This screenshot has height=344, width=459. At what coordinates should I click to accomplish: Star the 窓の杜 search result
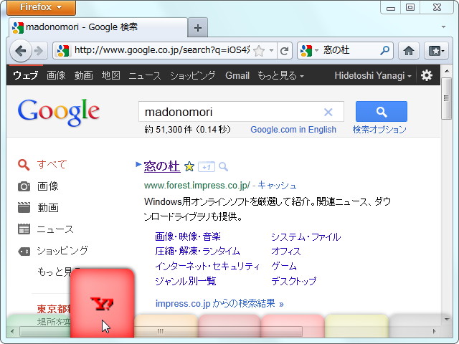(189, 166)
